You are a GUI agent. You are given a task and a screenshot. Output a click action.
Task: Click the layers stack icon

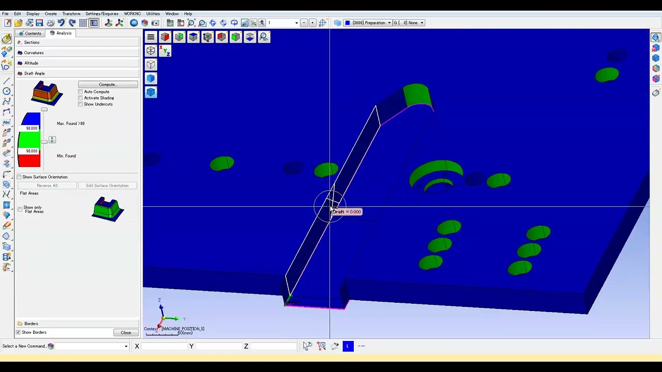coord(338,23)
